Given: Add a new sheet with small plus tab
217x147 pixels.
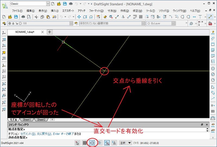Looking at the screenshot, I should pos(52,120).
